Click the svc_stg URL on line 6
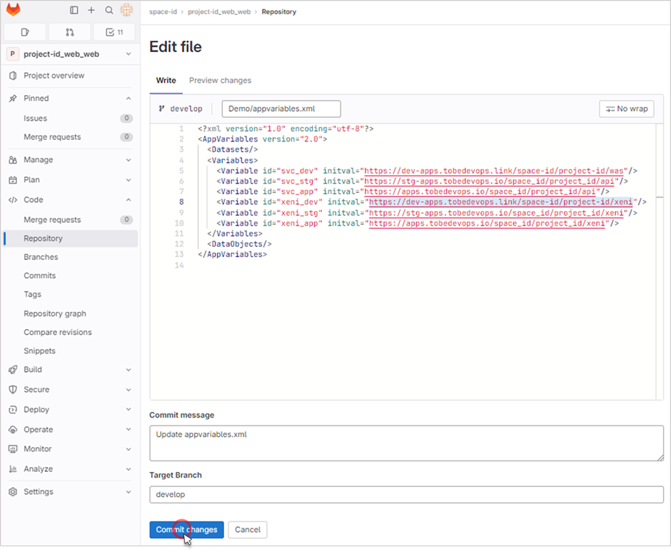Viewport: 671px width, 552px height. [491, 181]
